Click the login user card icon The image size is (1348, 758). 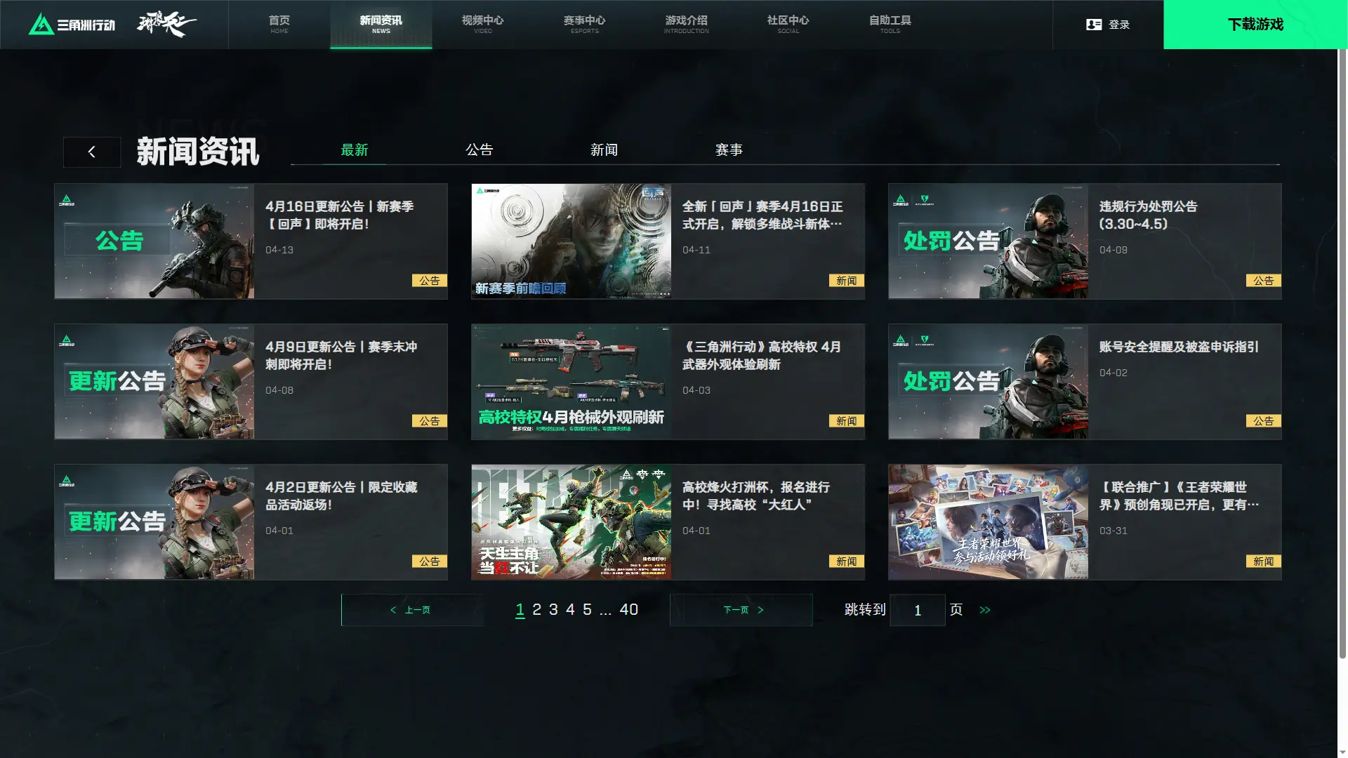[1093, 25]
